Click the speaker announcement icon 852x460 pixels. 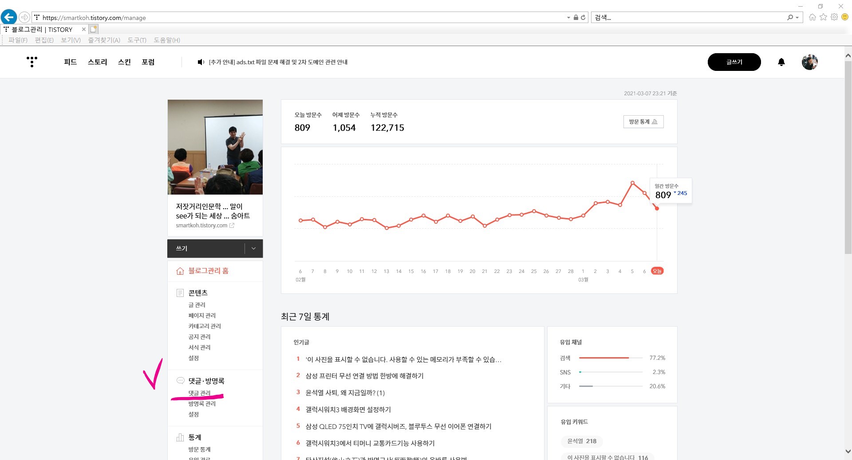201,62
